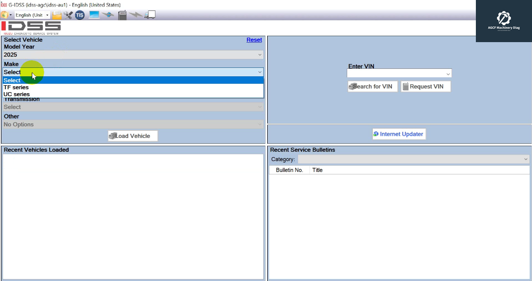Image resolution: width=532 pixels, height=281 pixels.
Task: Open the package icon menu at toolbar start
Action: 4,15
